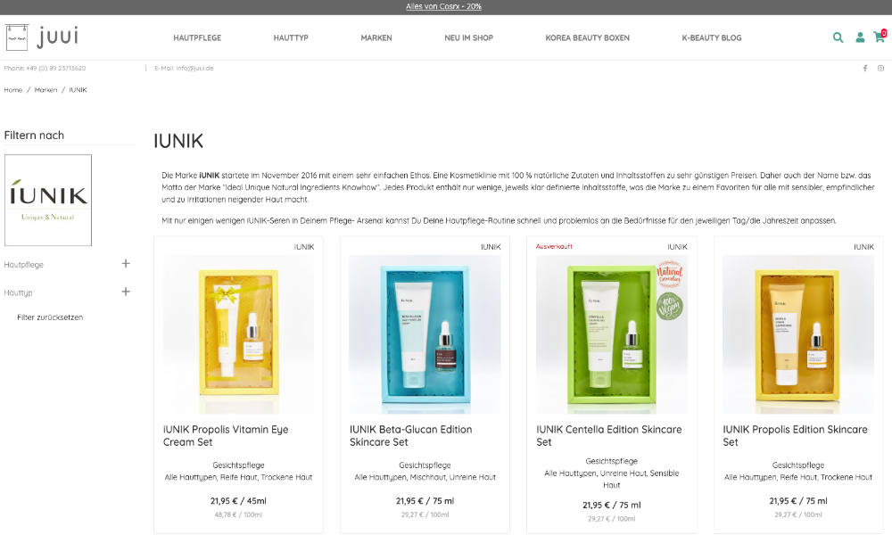Open the user account icon
Screen dimensions: 892x535
pyautogui.click(x=860, y=37)
